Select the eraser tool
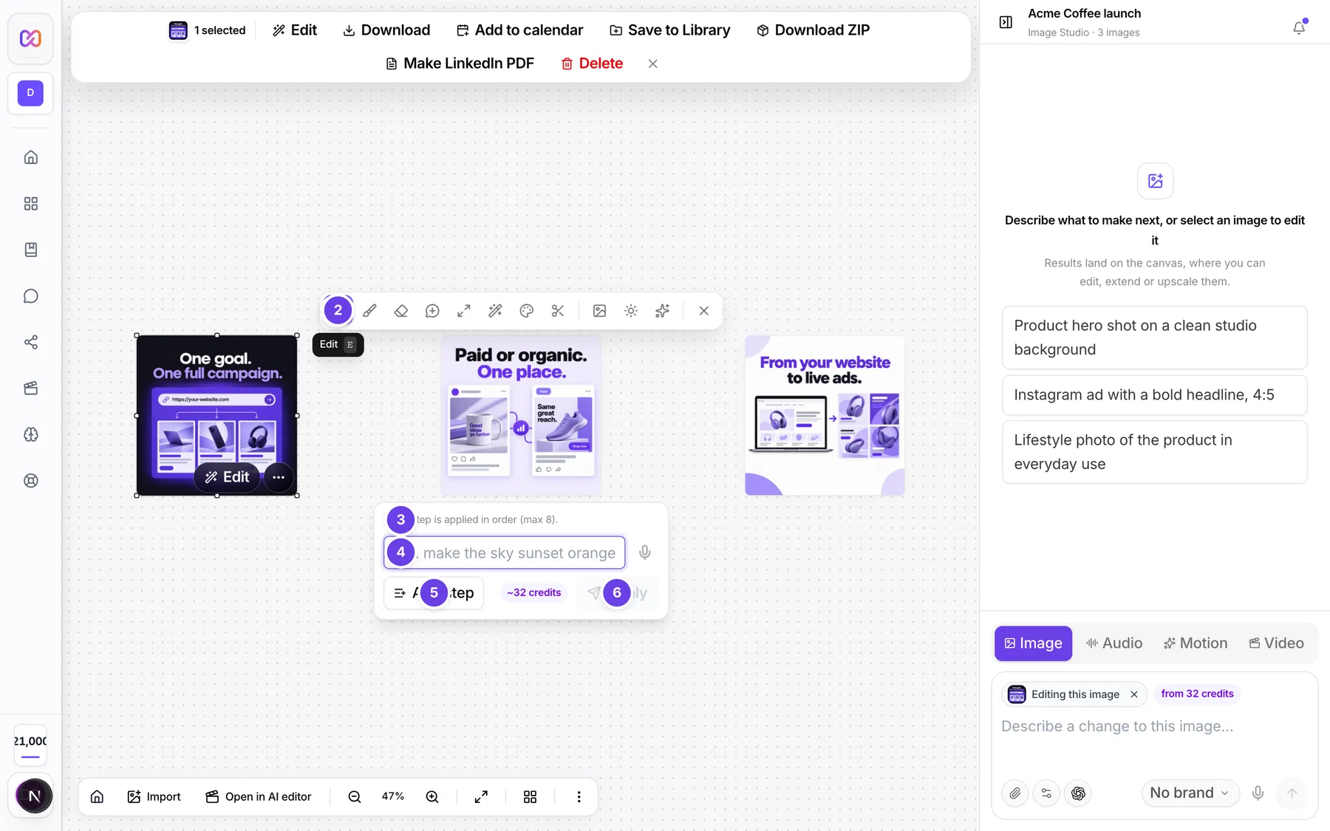This screenshot has width=1330, height=831. tap(401, 311)
